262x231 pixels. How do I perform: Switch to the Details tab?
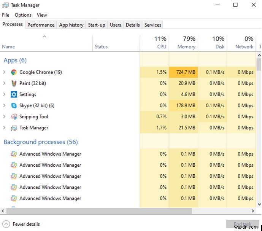[x=133, y=25]
